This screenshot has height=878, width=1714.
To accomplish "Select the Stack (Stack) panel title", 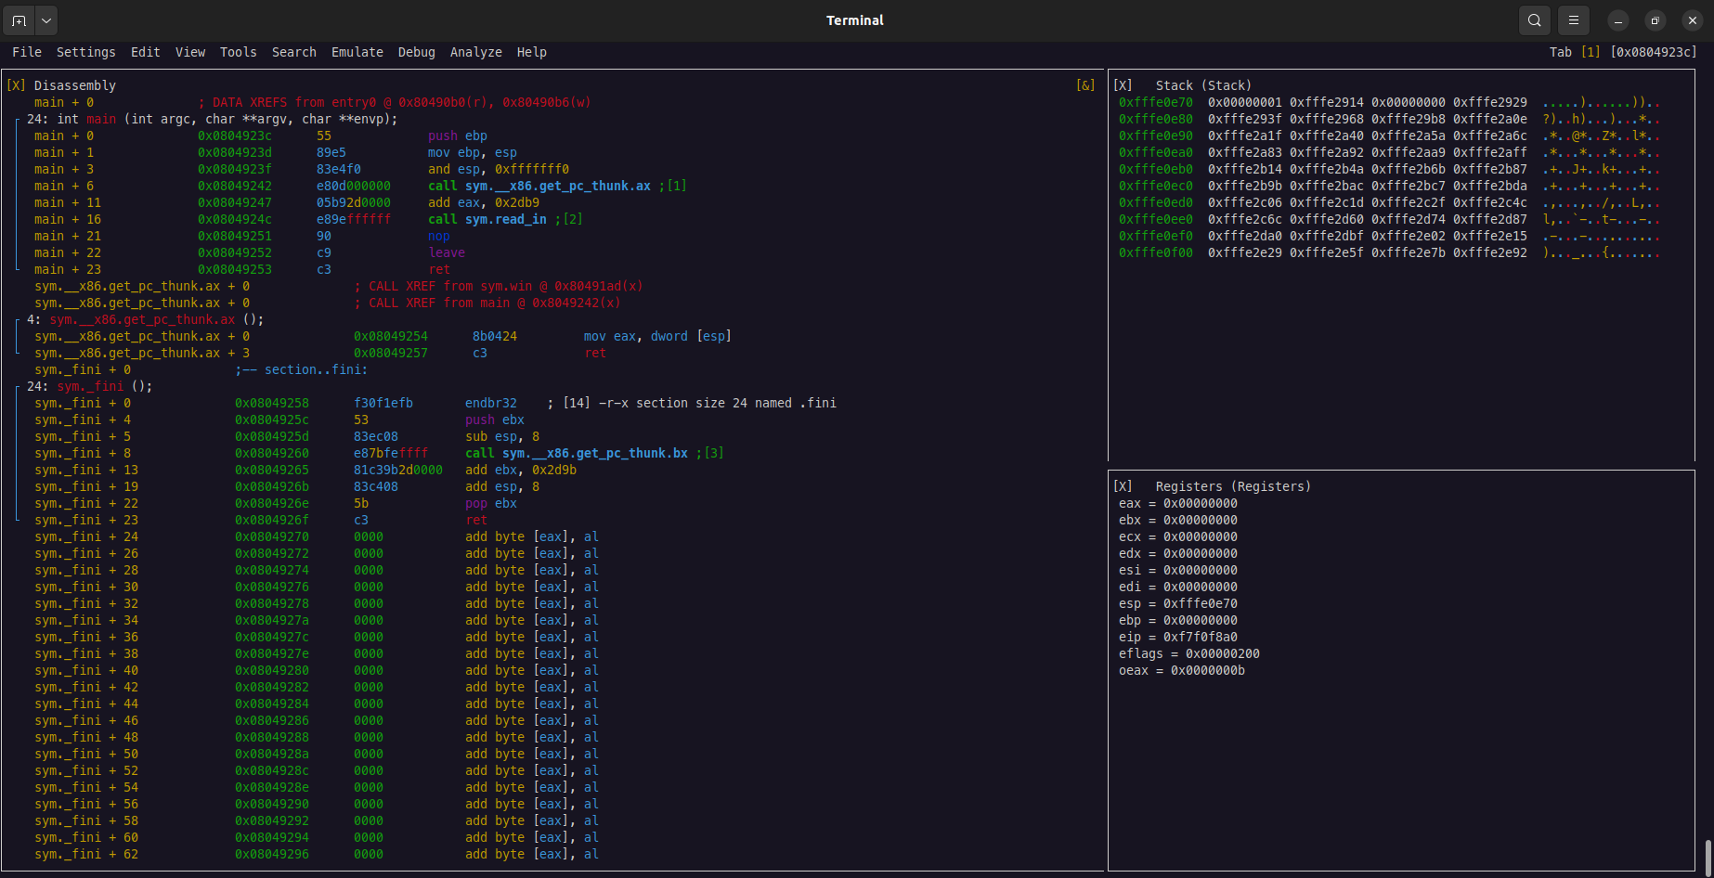I will point(1204,85).
